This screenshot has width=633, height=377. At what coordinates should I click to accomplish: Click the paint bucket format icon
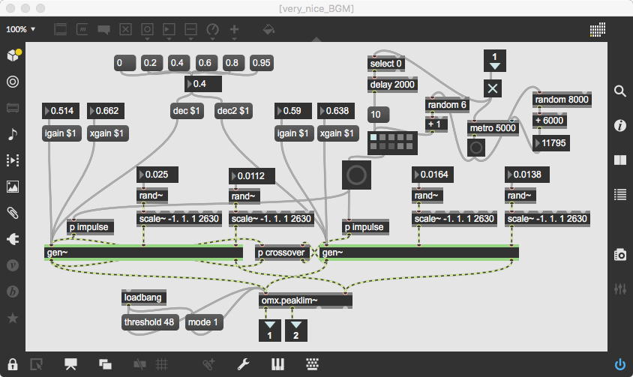pos(268,29)
